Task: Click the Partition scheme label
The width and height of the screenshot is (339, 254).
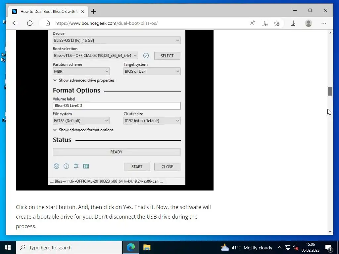Action: pyautogui.click(x=68, y=64)
